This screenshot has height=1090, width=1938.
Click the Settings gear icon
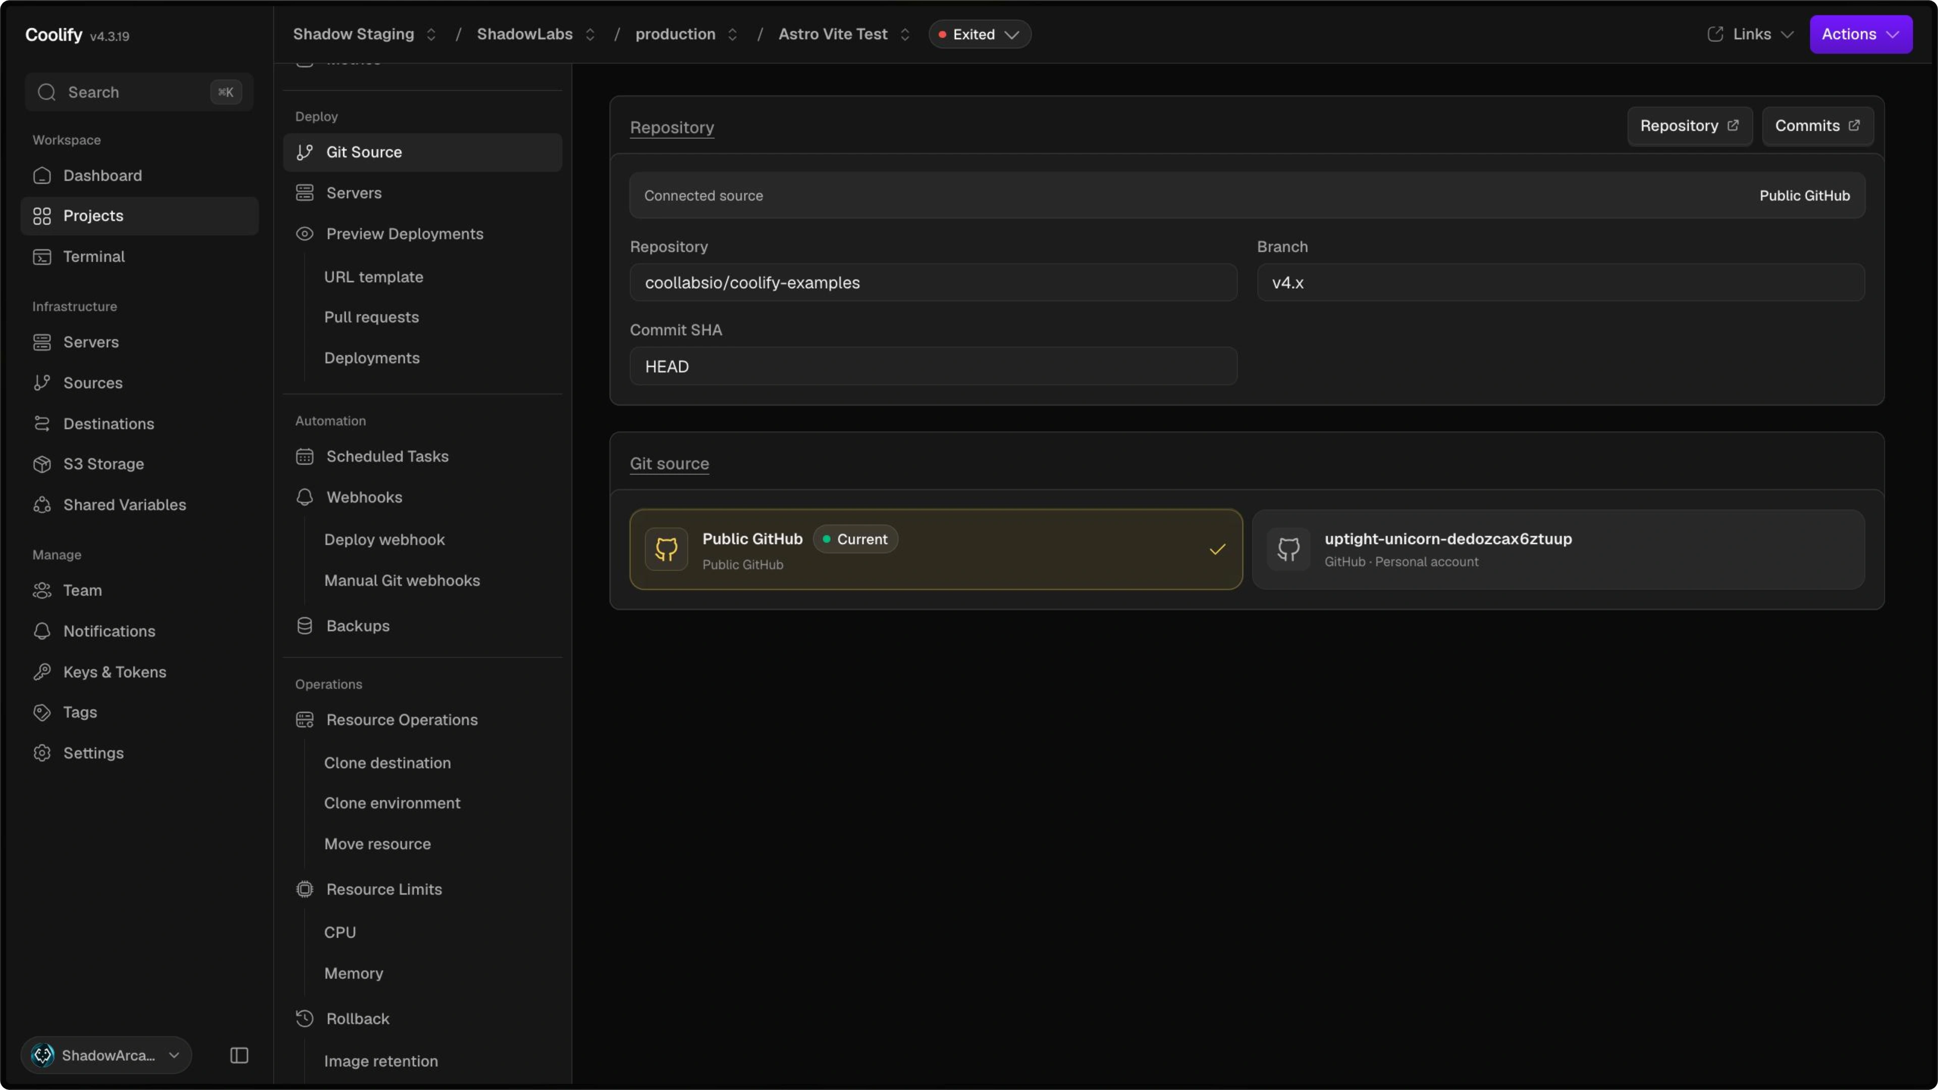(42, 753)
